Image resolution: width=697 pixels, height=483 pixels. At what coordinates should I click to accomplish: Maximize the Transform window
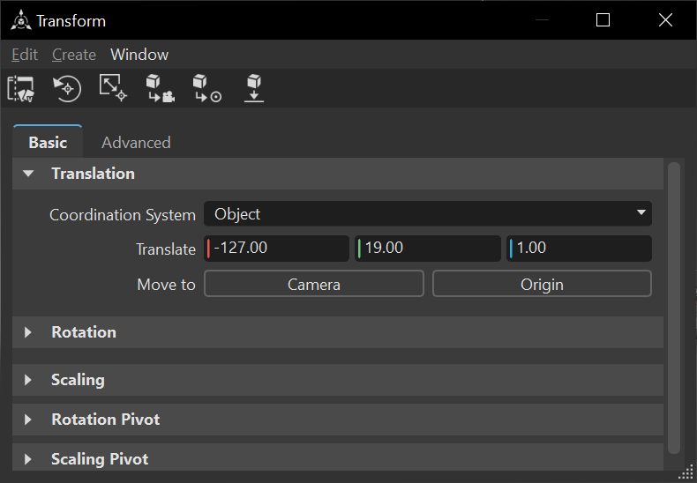click(603, 20)
